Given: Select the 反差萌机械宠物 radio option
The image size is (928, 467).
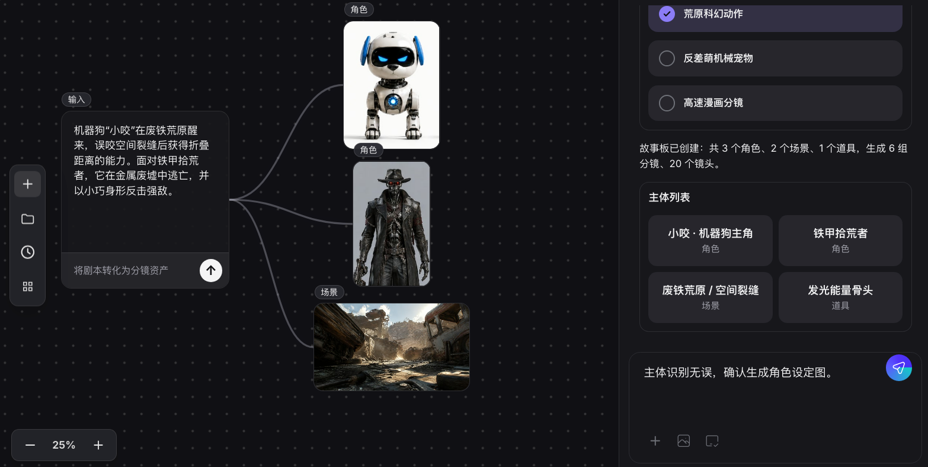Looking at the screenshot, I should pyautogui.click(x=775, y=58).
